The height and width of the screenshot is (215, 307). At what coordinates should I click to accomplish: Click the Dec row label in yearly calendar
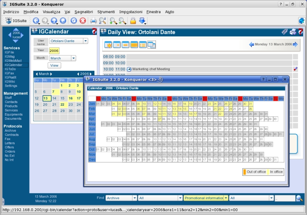tap(92, 160)
